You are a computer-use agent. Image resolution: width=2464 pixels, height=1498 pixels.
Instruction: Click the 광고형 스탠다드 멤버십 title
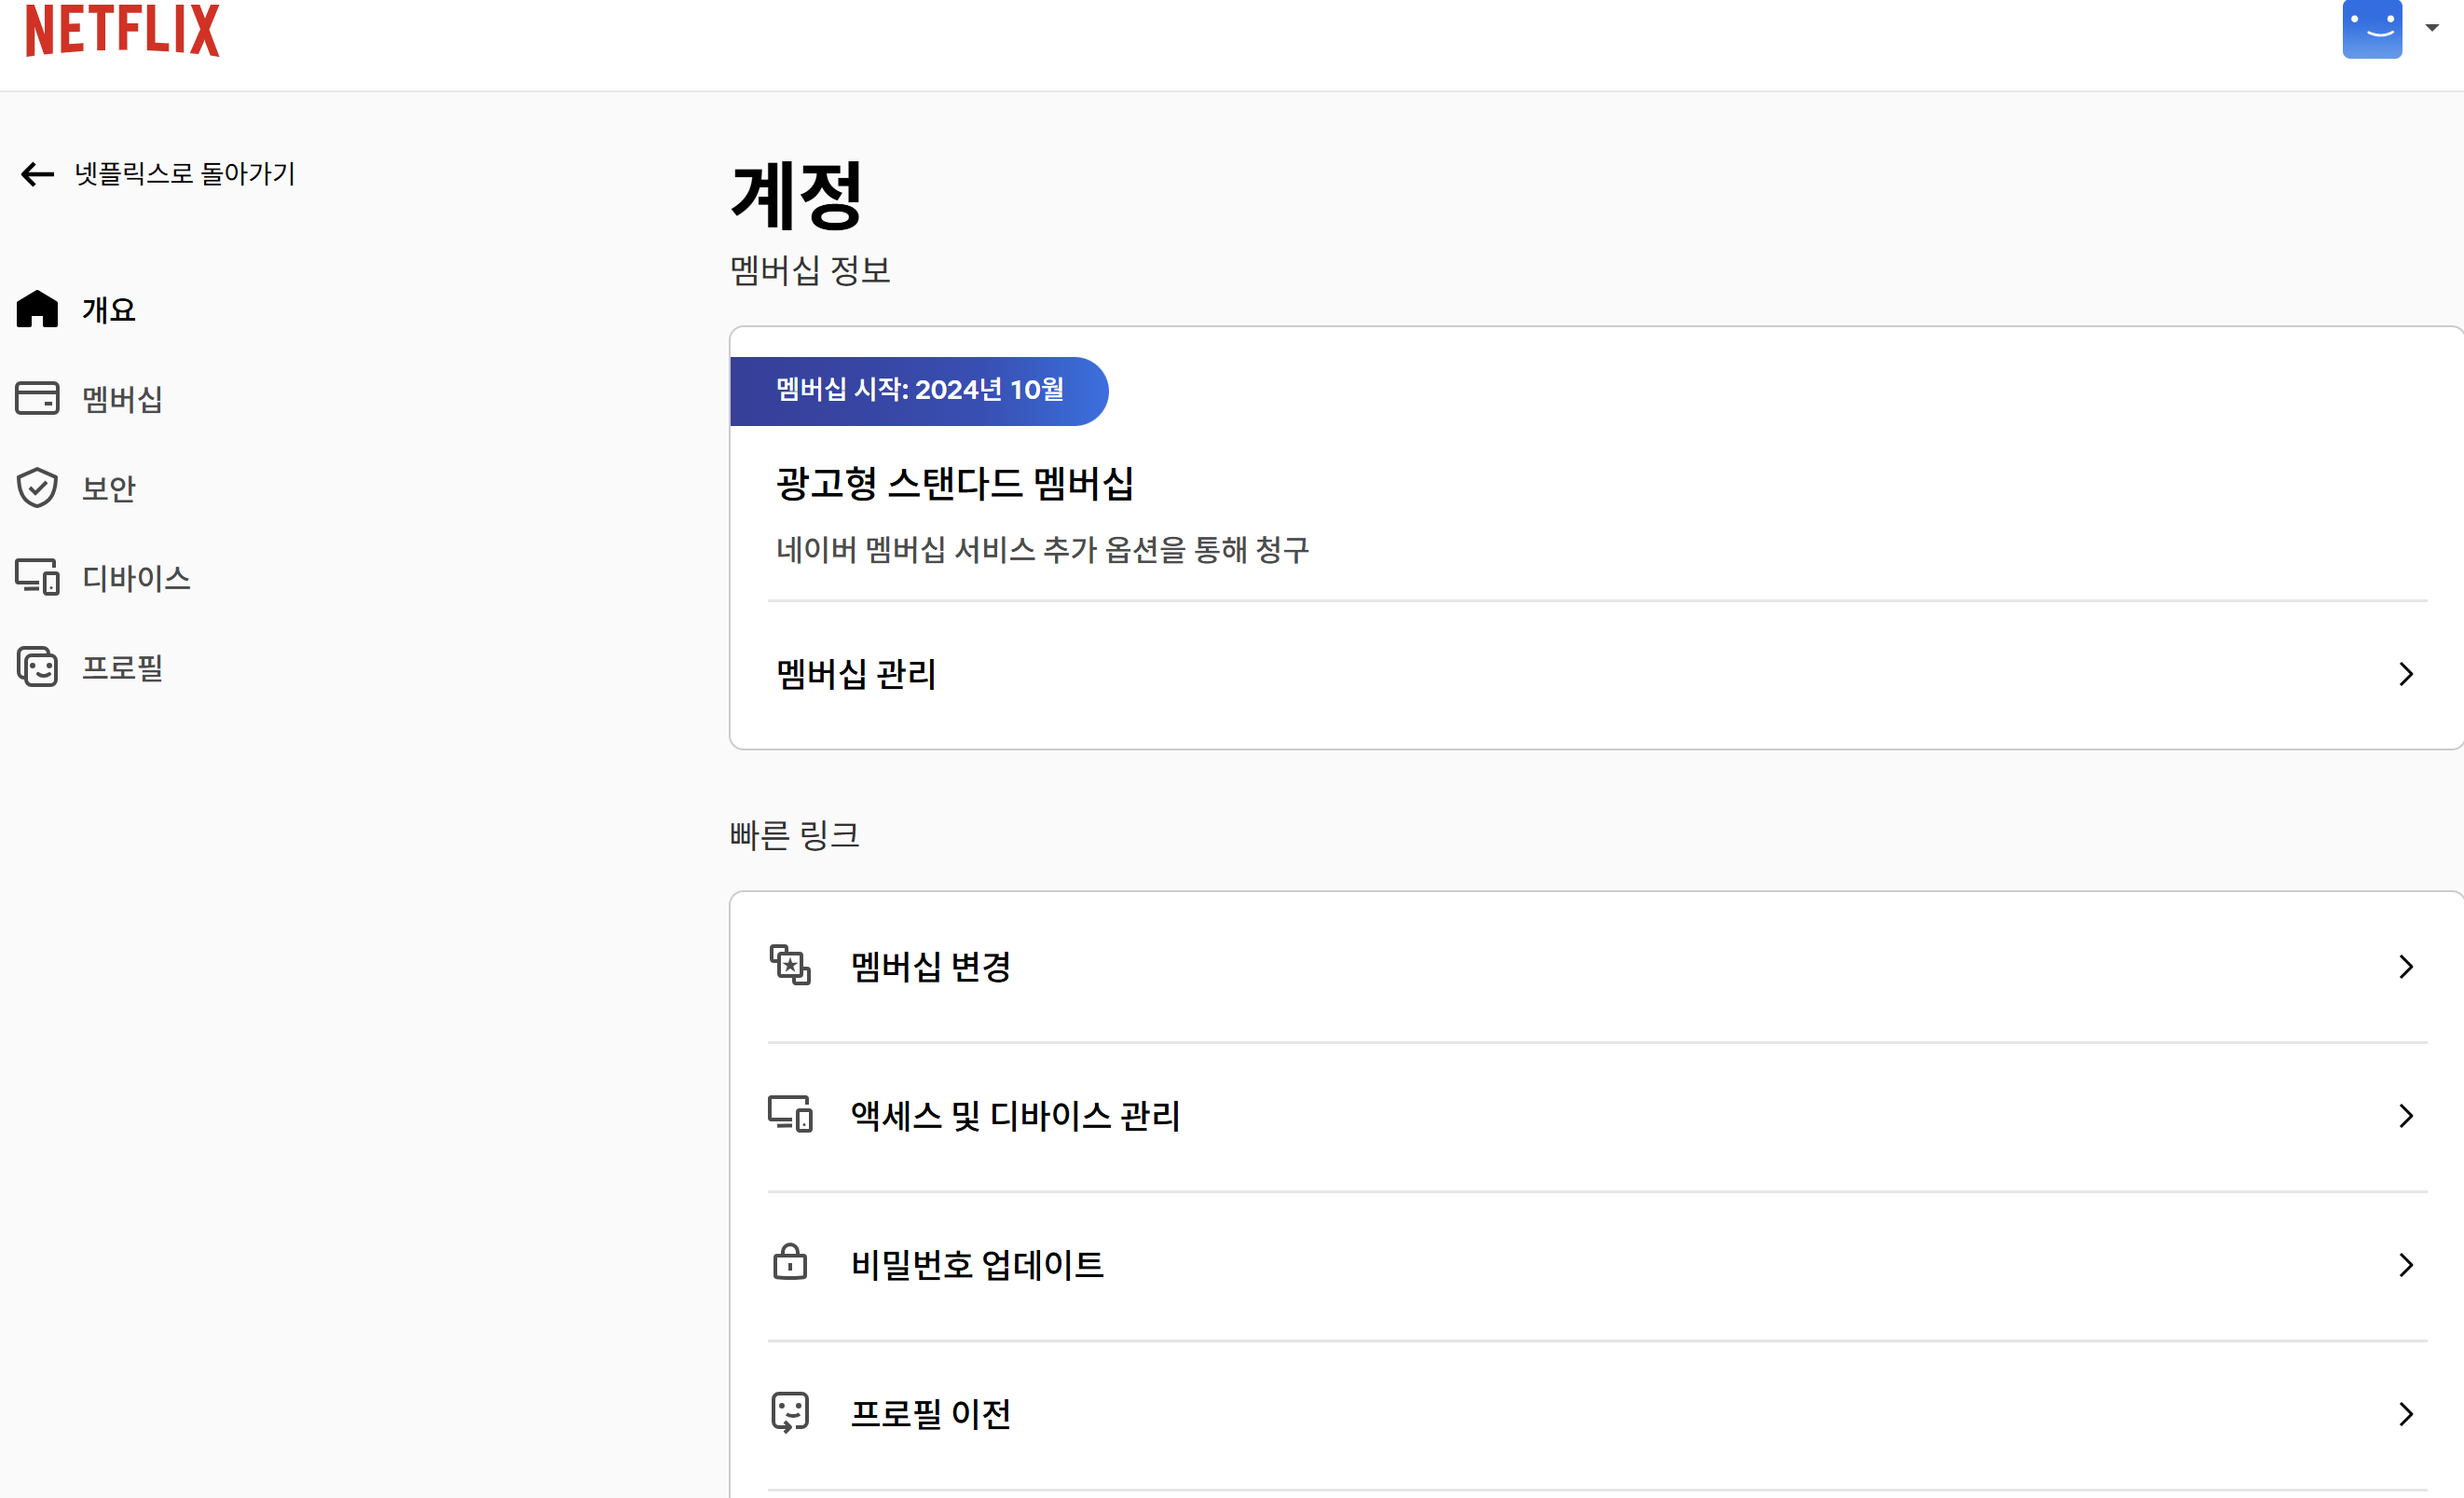coord(955,484)
